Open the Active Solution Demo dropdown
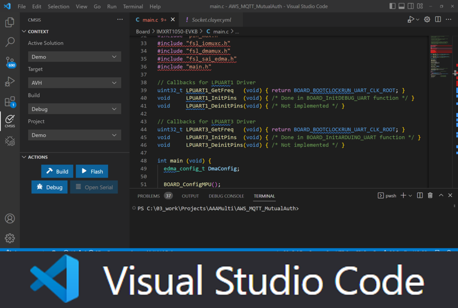Image resolution: width=458 pixels, height=308 pixels. 75,57
